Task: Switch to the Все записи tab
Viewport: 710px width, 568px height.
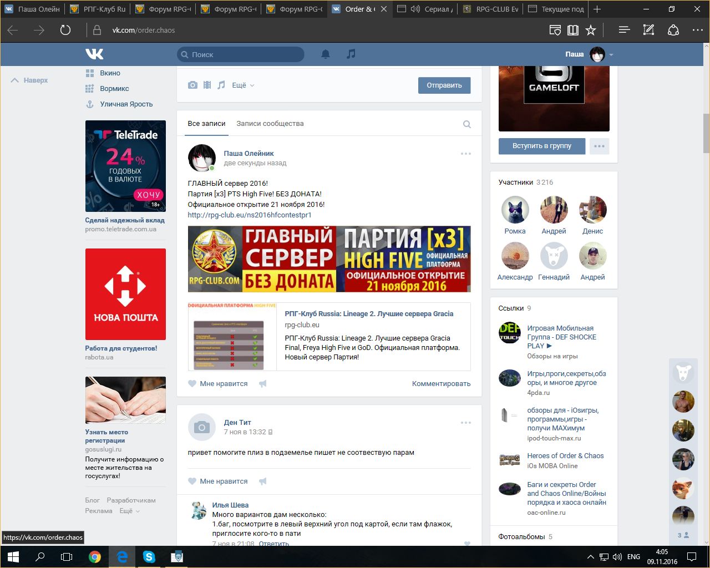Action: coord(206,124)
